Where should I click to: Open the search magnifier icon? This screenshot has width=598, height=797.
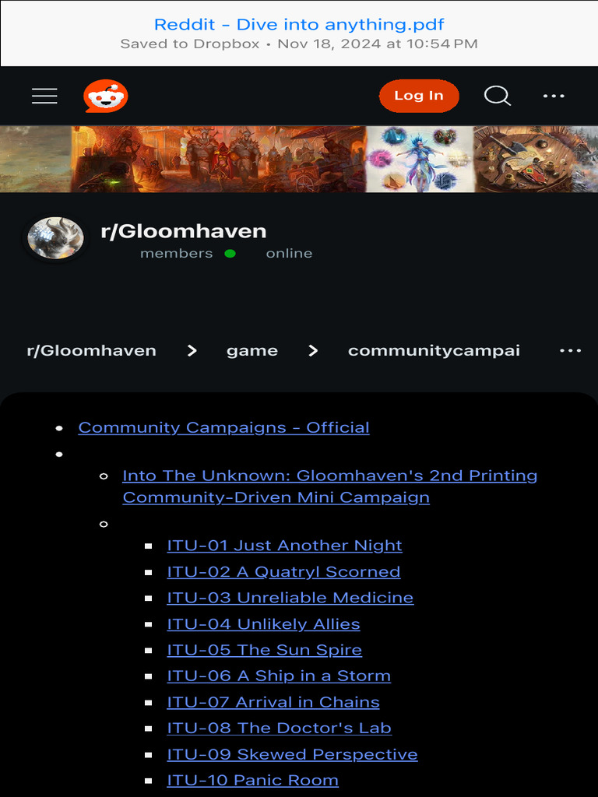497,96
